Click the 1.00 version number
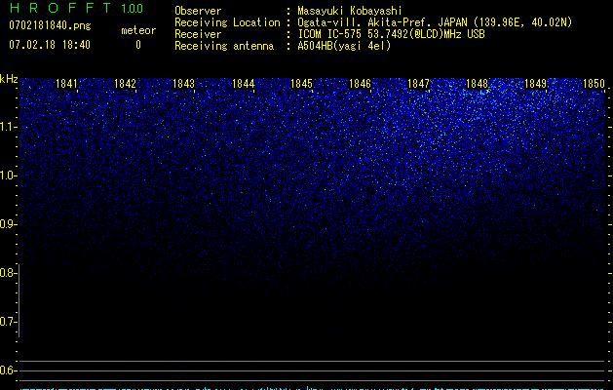Screen dimensions: 613x390 [x=130, y=9]
